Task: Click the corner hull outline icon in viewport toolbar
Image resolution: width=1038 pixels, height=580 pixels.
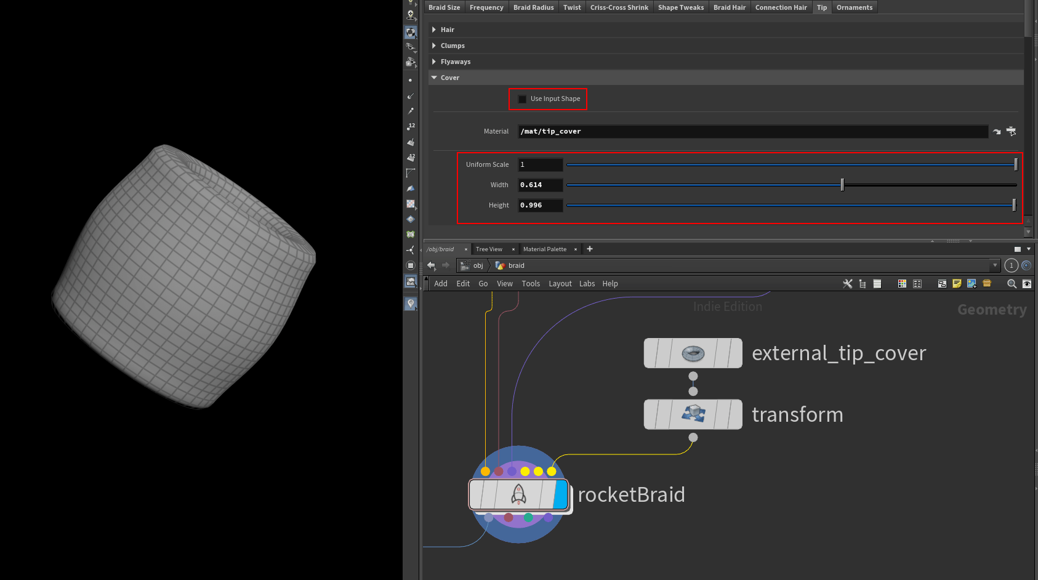Action: click(411, 173)
